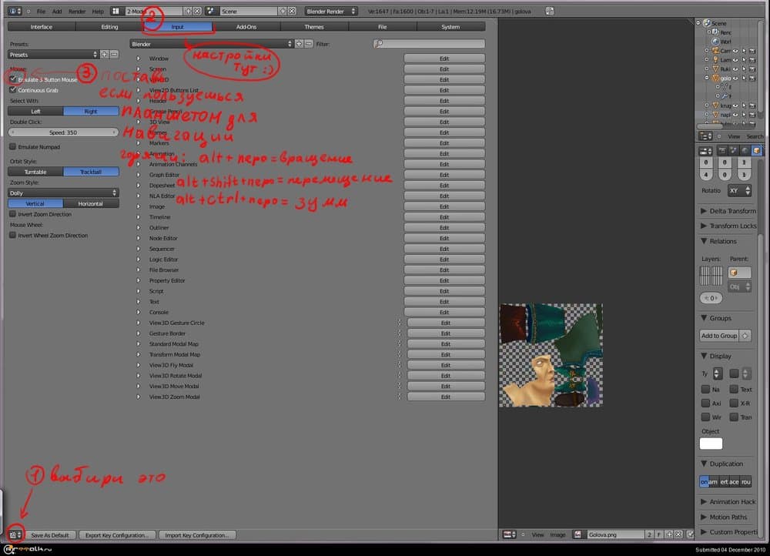Image resolution: width=770 pixels, height=556 pixels.
Task: Click the Save As Default button
Action: (x=50, y=534)
